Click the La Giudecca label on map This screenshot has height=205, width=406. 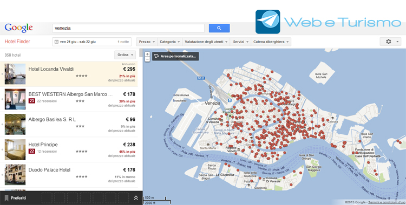(x=225, y=175)
